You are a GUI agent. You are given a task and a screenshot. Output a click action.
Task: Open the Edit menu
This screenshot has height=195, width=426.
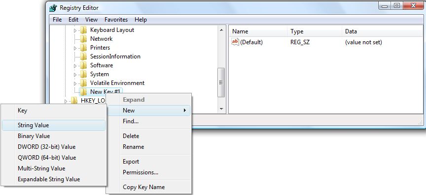click(73, 20)
